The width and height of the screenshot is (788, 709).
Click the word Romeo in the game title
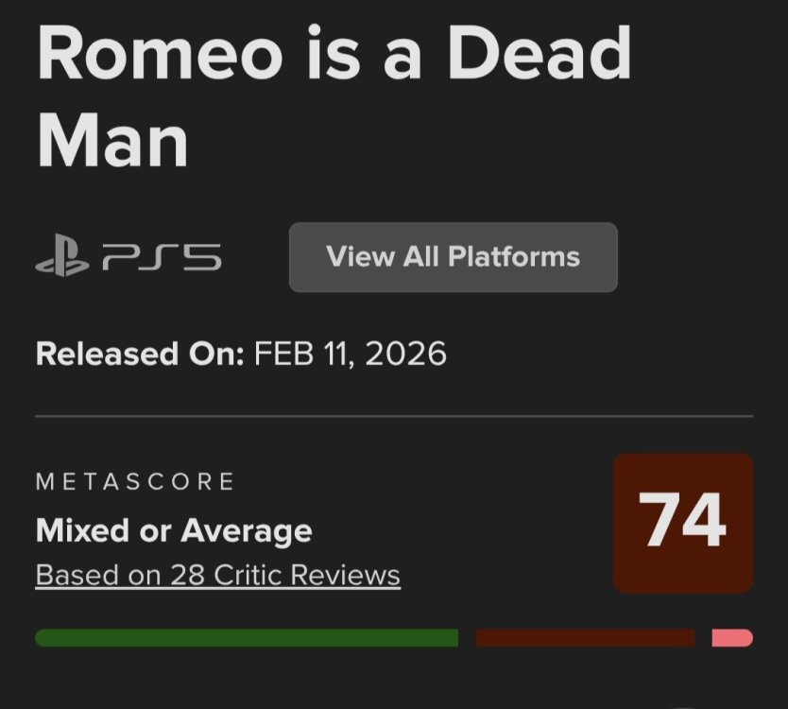(x=156, y=54)
